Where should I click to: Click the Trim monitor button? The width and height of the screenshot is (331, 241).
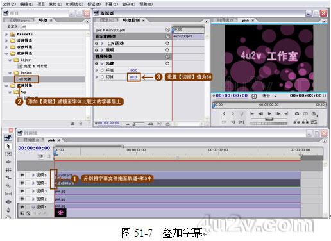pyautogui.click(x=314, y=122)
